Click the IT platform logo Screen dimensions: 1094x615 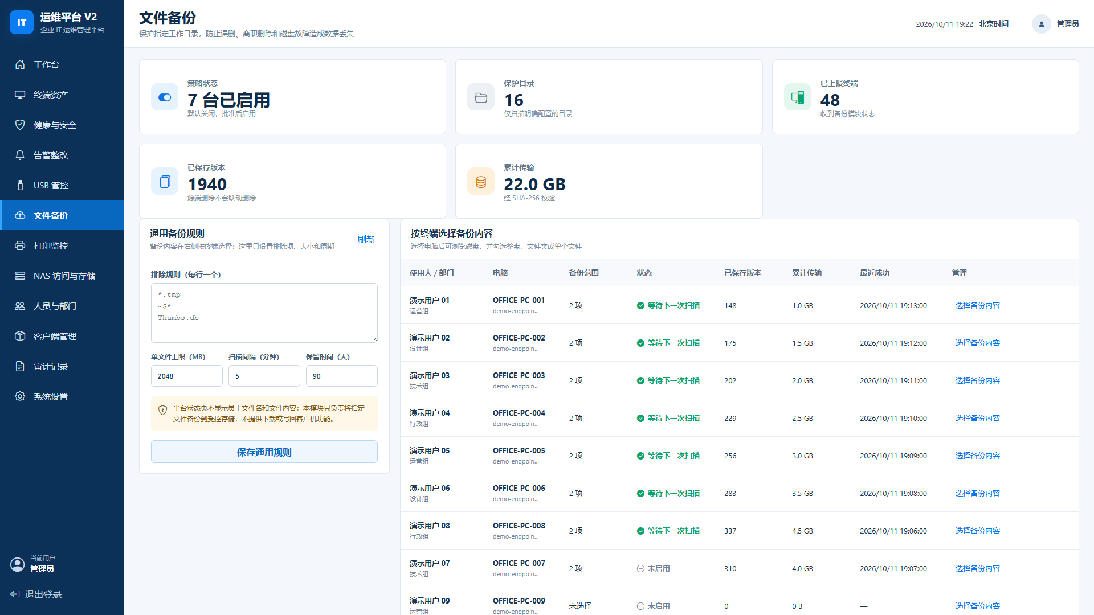22,22
